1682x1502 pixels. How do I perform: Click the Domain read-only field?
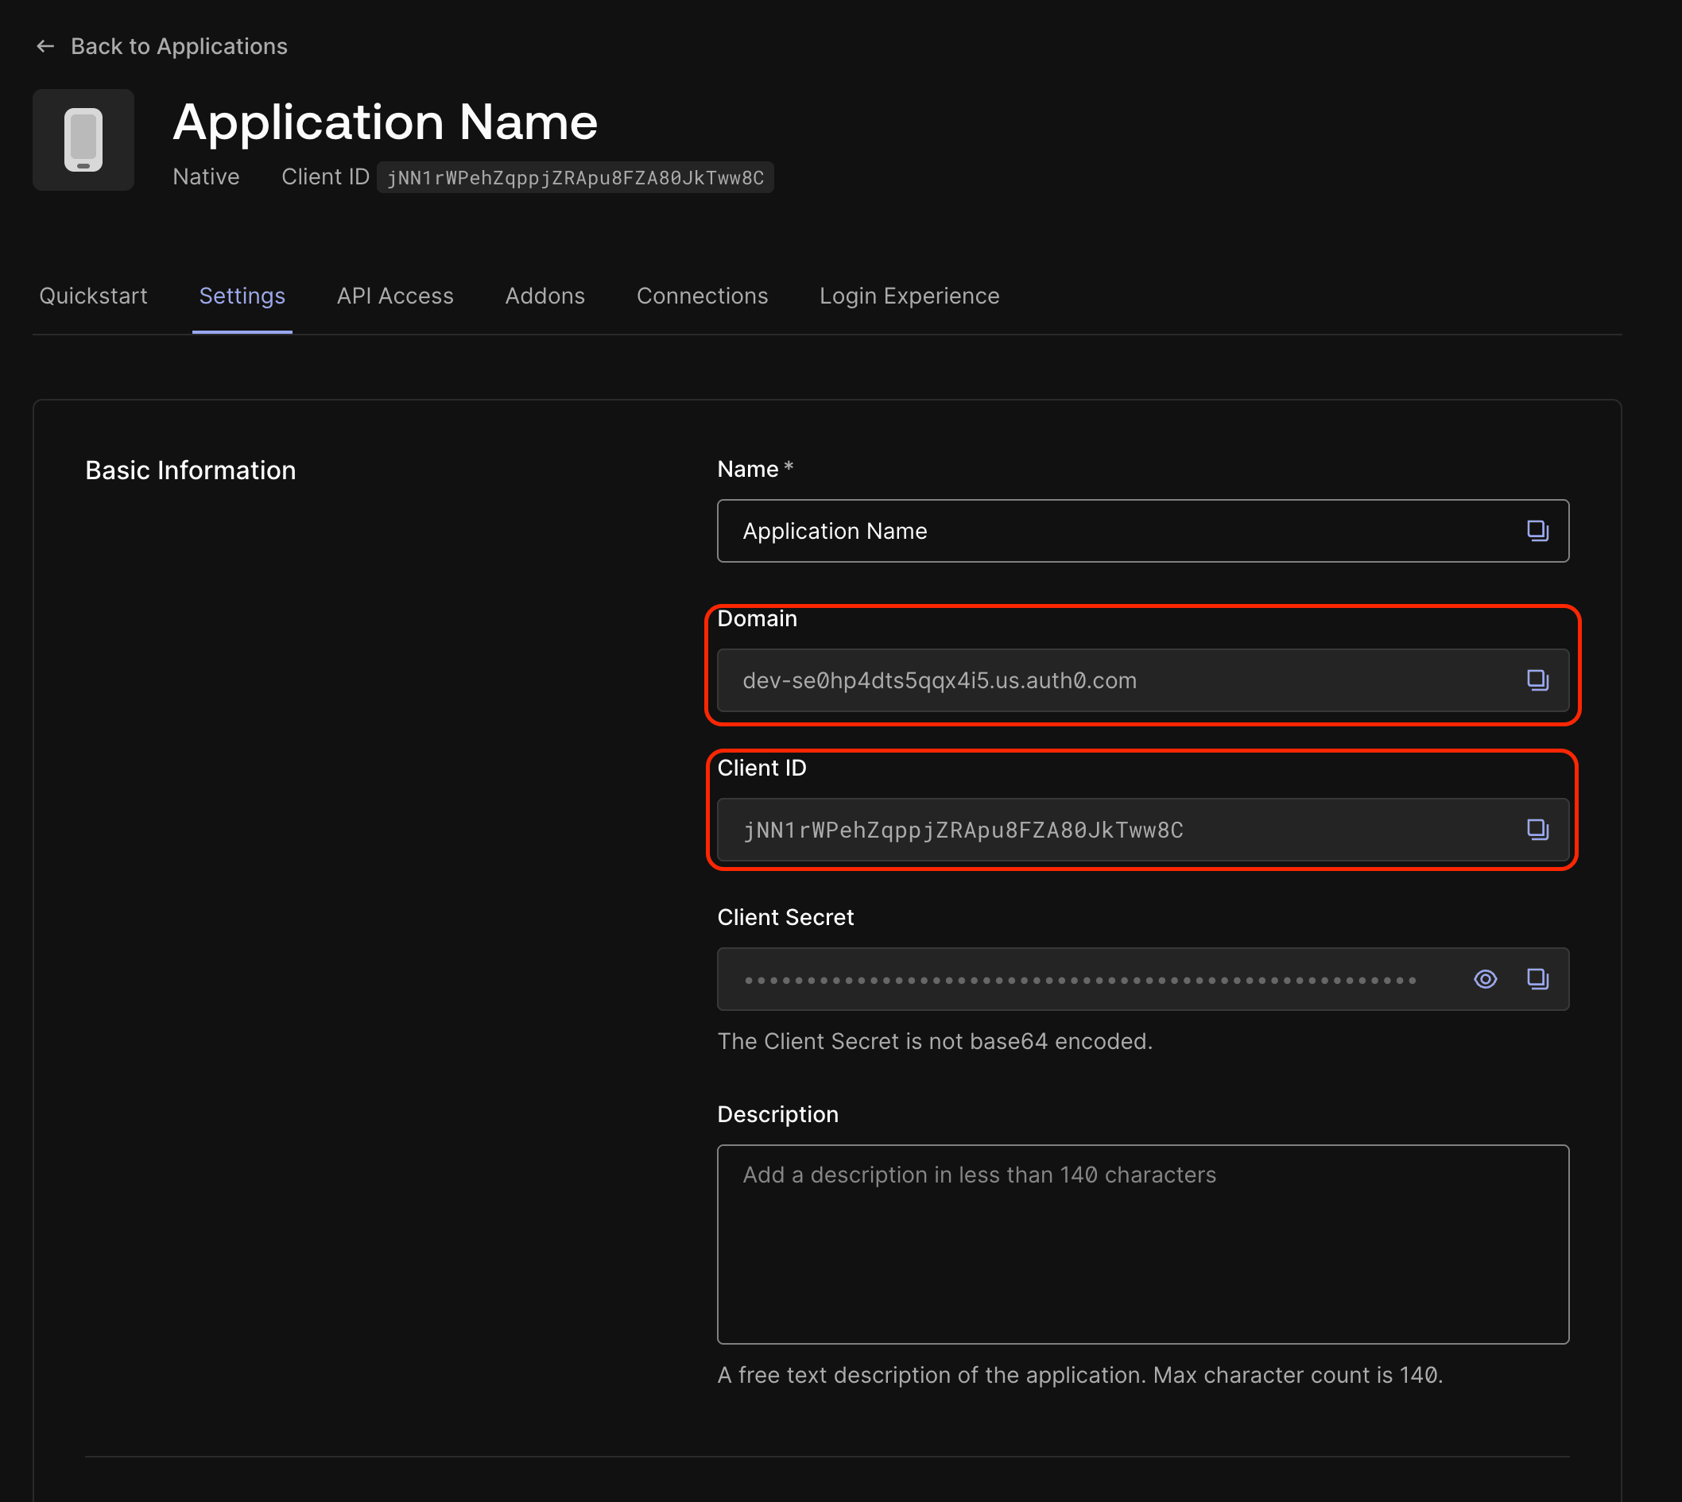1143,680
